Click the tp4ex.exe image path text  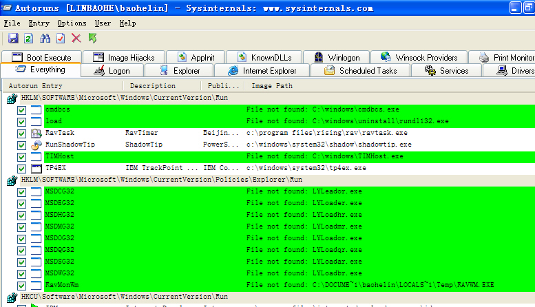[x=306, y=168]
